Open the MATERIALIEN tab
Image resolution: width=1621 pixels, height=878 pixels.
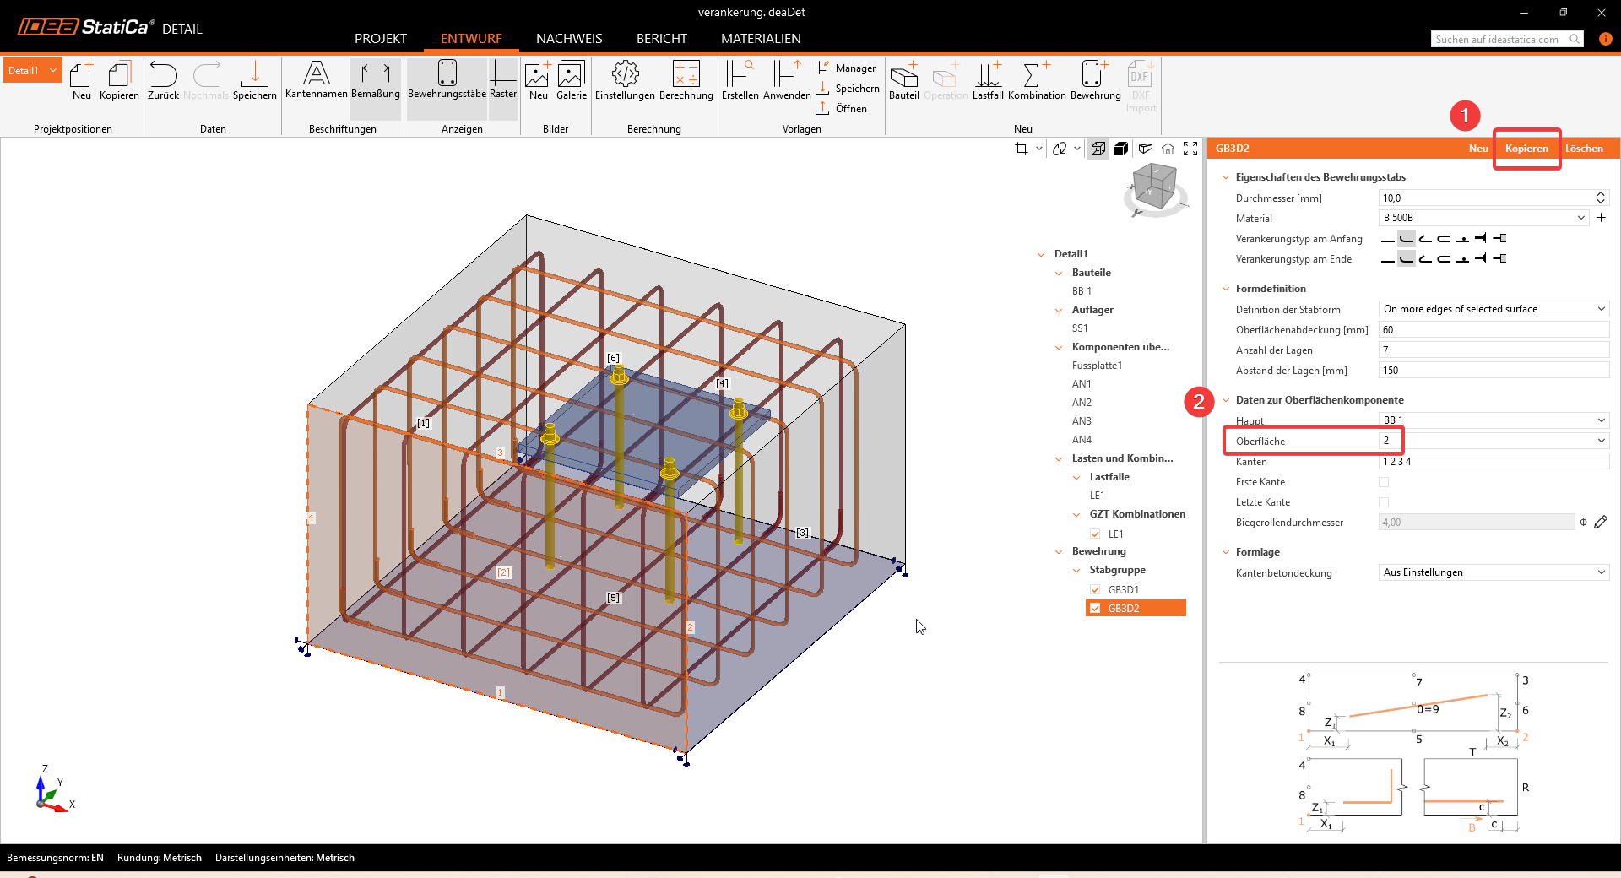coord(761,39)
